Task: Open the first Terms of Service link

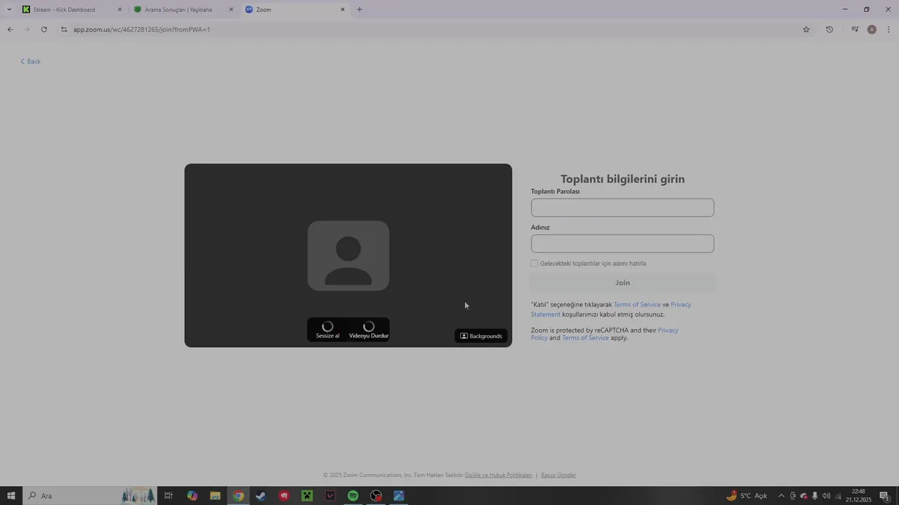Action: tap(637, 304)
